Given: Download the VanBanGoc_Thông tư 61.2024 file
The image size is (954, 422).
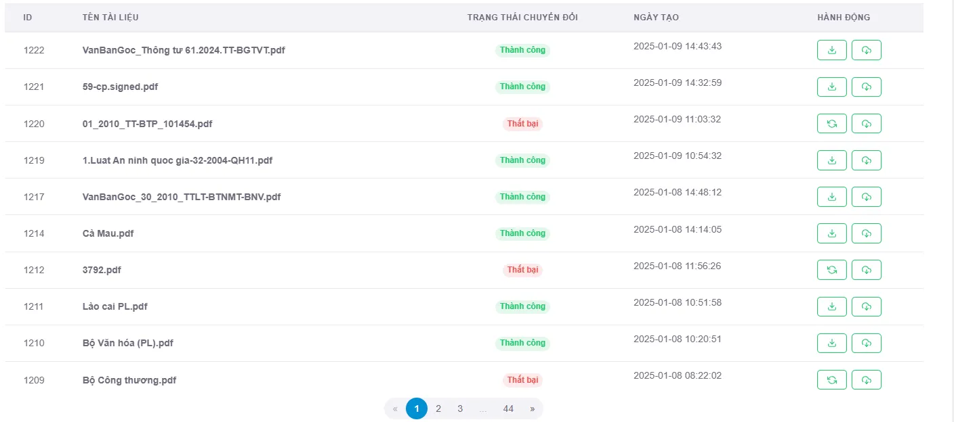Looking at the screenshot, I should [831, 50].
